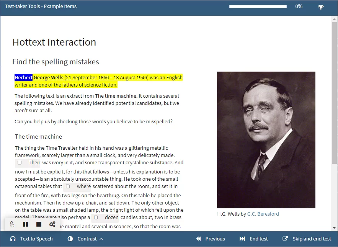Select the click-to-speak pointer tool
338x247 pixels.
pos(12,224)
